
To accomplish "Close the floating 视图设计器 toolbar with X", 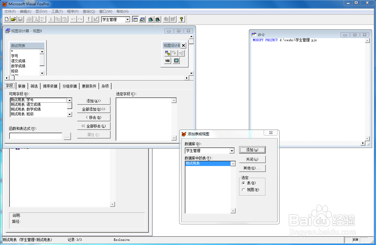I will pyautogui.click(x=183, y=45).
